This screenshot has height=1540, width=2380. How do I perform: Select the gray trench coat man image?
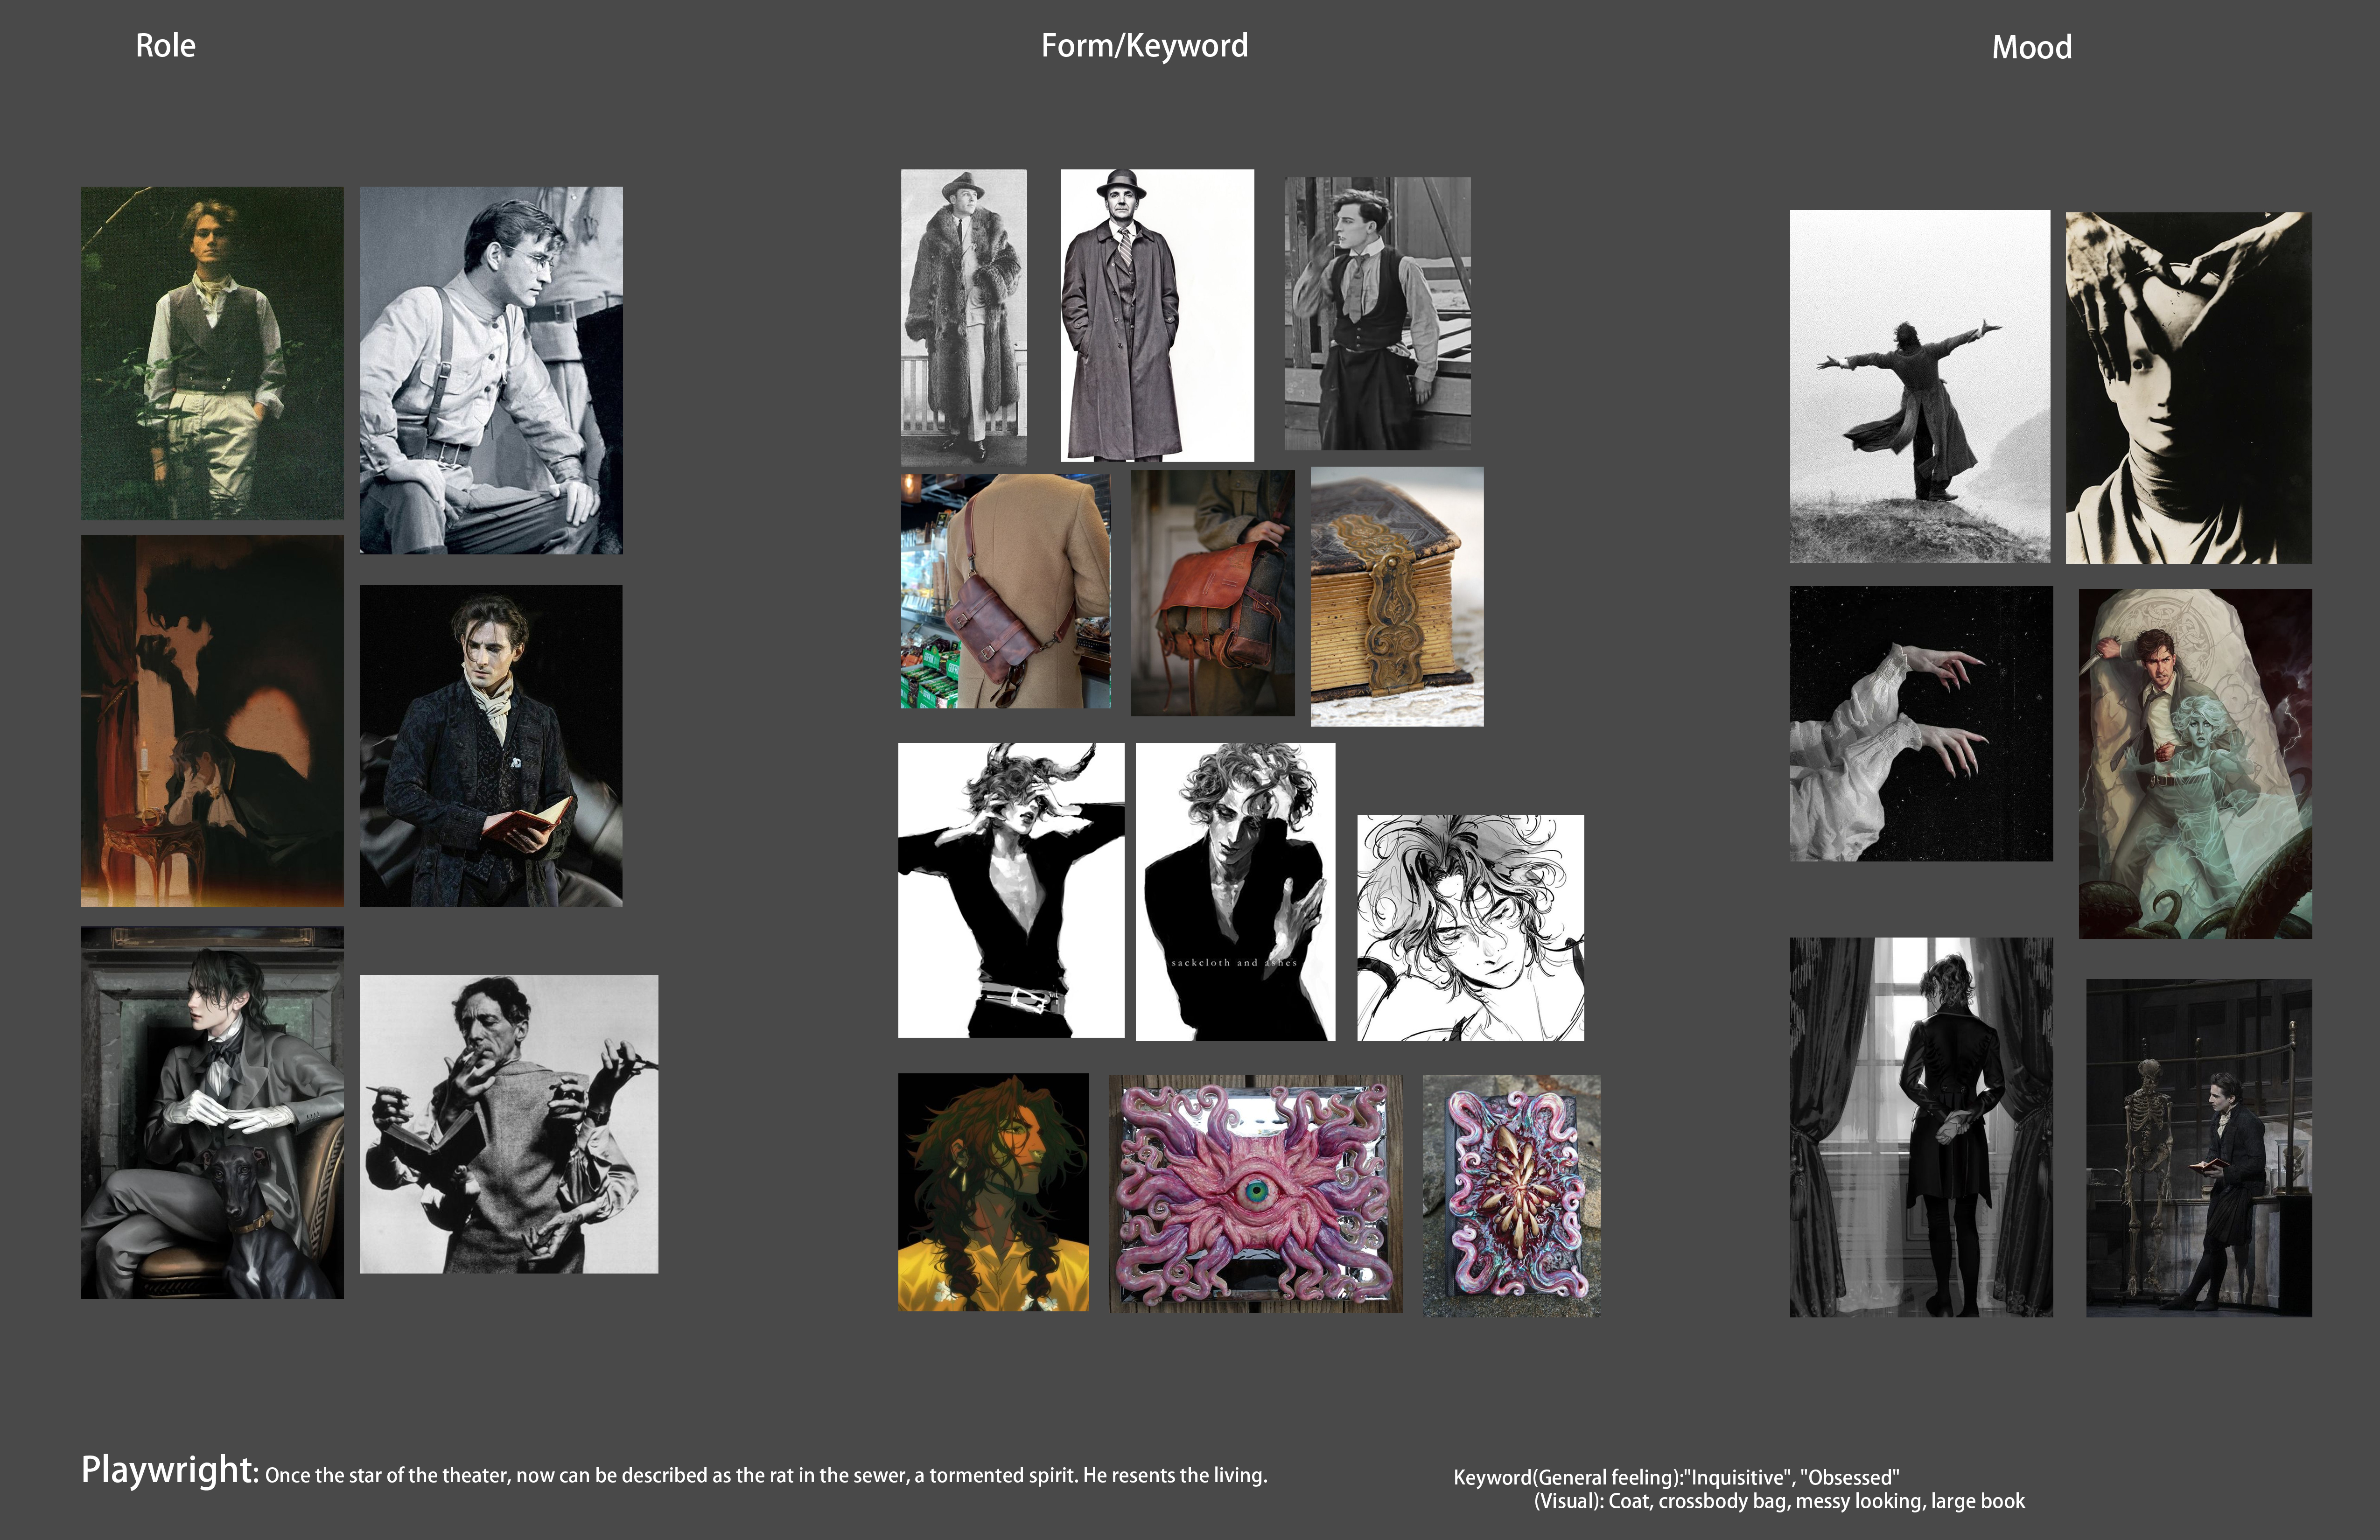coord(1156,315)
